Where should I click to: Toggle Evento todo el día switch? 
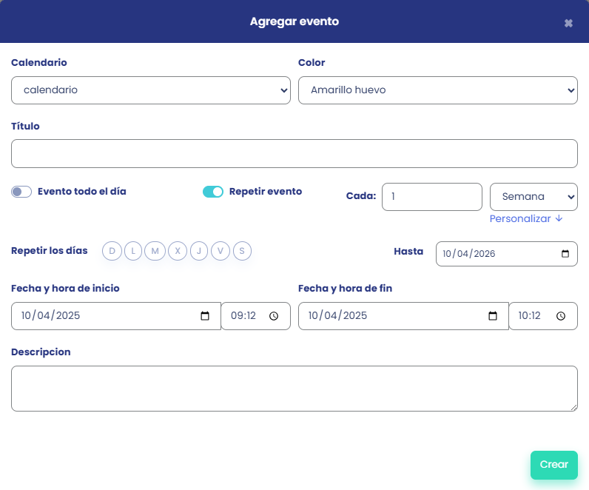click(x=21, y=192)
